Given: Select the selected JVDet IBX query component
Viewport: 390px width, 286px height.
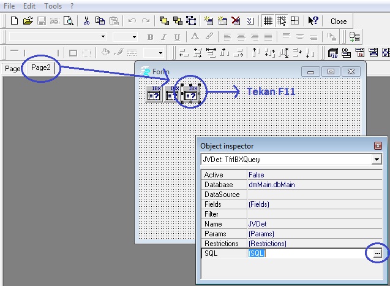Looking at the screenshot, I should coord(191,94).
